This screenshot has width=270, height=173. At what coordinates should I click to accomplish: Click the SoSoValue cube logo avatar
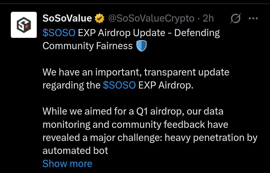coord(24,25)
